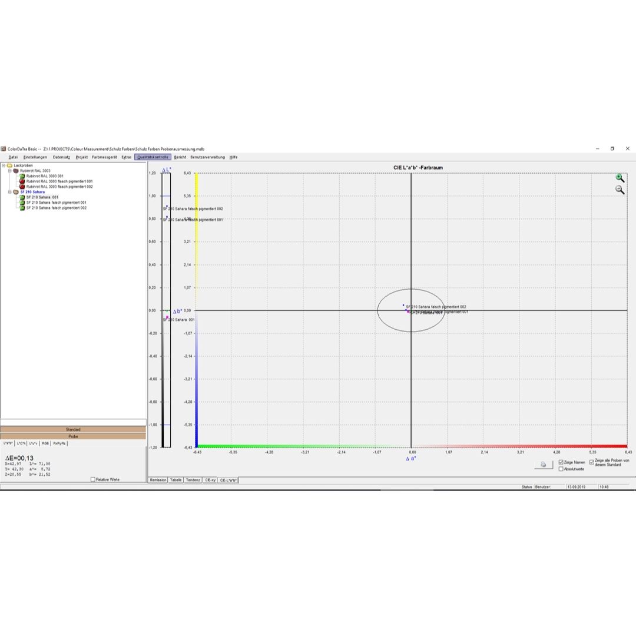Select the RGB values tab
The width and height of the screenshot is (636, 636).
(x=45, y=443)
